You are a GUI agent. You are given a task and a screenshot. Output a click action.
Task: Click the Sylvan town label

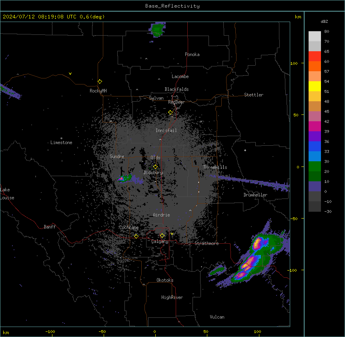[156, 98]
